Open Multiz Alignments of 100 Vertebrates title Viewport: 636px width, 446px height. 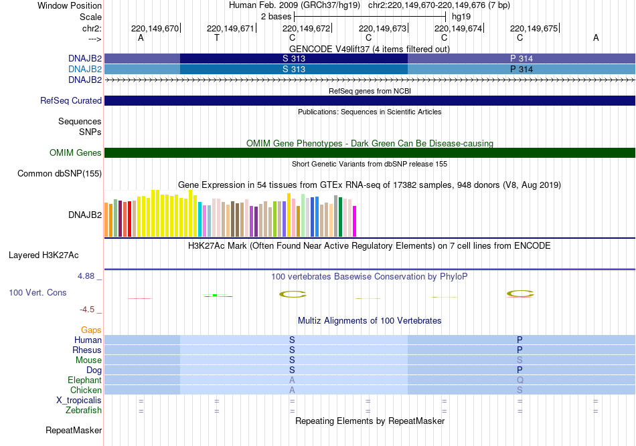[370, 321]
